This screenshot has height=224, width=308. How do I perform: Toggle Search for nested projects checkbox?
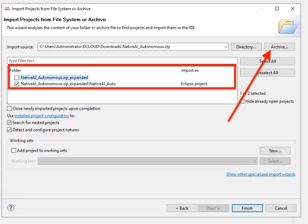[10, 123]
